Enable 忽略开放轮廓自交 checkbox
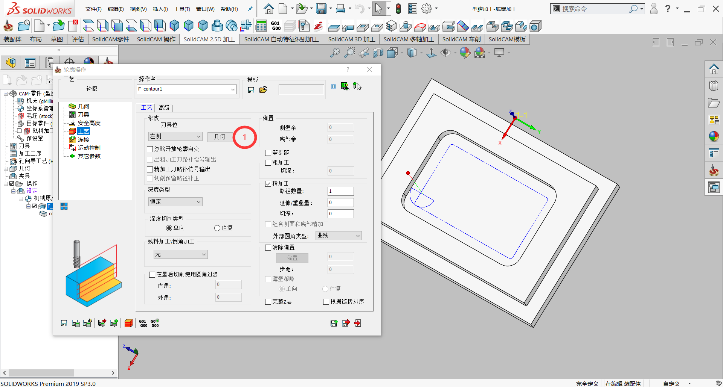Screen dimensions: 723x387 pyautogui.click(x=150, y=149)
